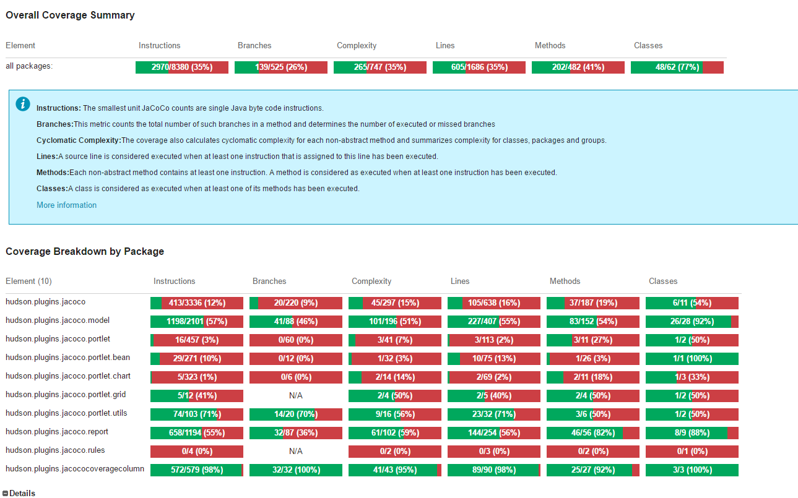Image resolution: width=798 pixels, height=498 pixels.
Task: Click the 14/20 (70%) branches cell
Action: pos(296,414)
